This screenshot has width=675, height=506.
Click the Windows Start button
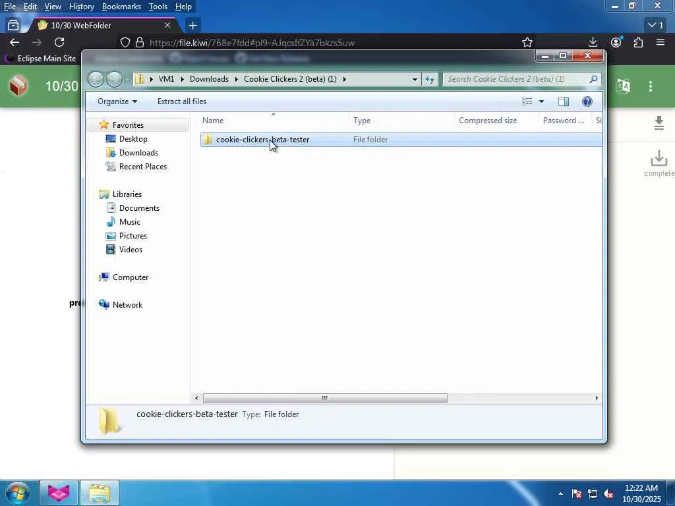18,493
